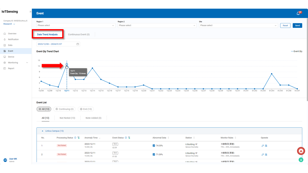
Task: Collapse the sidebar with the double-arrow icon
Action: point(30,12)
